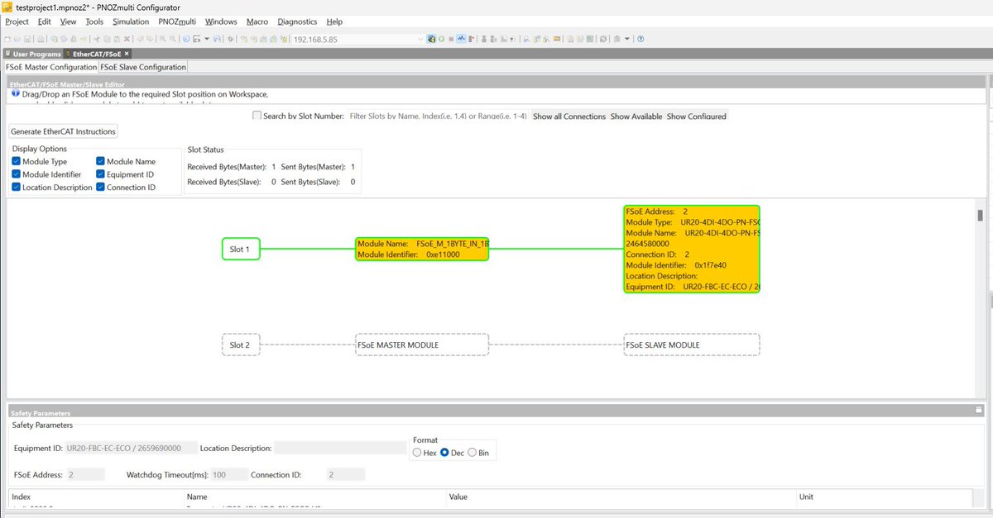Open dropdown arrow left of help icon

pos(626,39)
